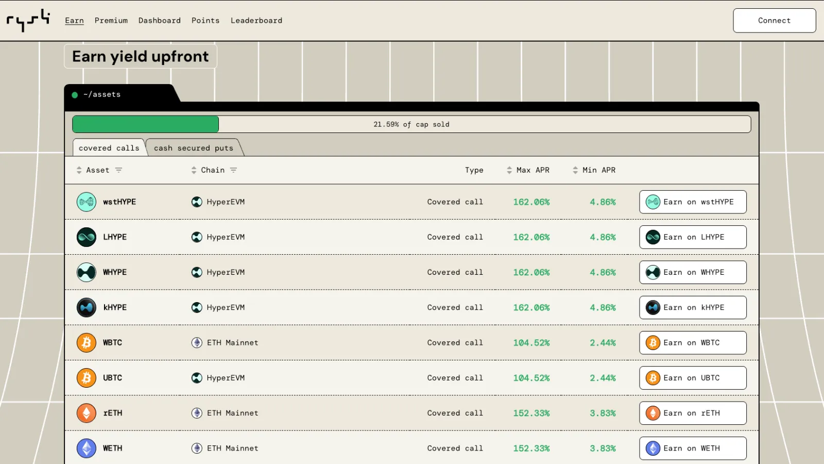Switch to cash secured puts tab

[194, 148]
